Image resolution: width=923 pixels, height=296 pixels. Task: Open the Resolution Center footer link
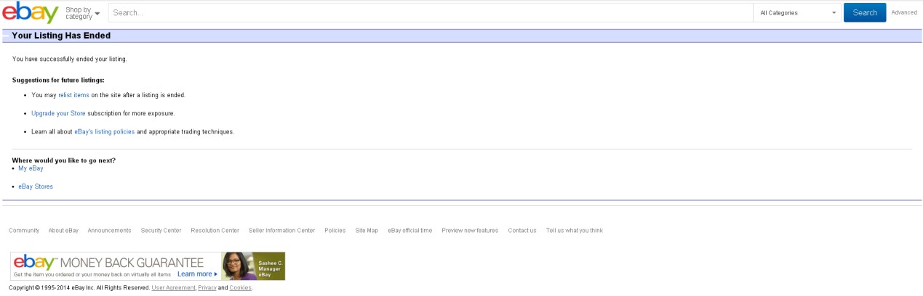tap(215, 231)
